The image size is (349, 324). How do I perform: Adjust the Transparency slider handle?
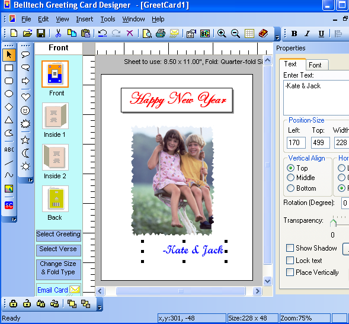tap(333, 223)
